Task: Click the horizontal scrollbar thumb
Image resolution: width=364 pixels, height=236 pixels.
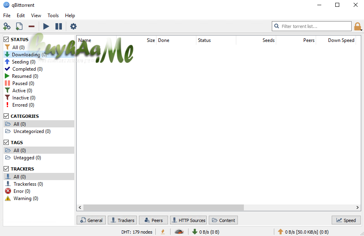Action: (164, 207)
